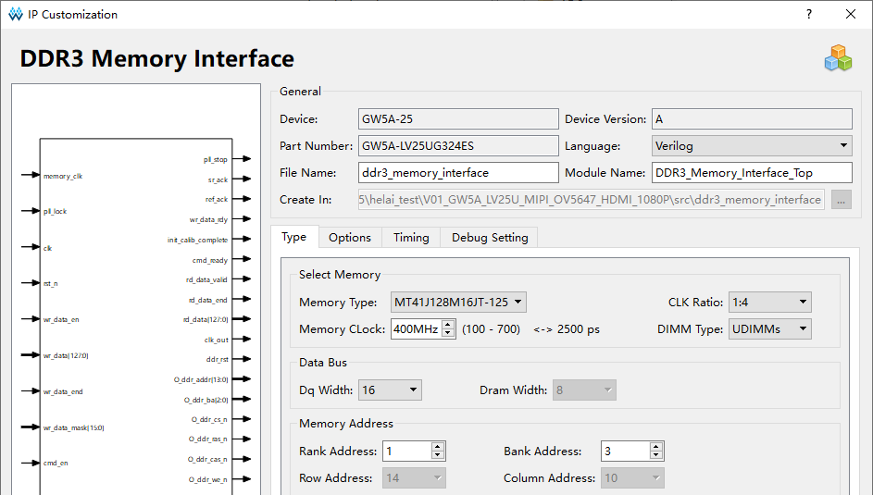
Task: Click the Gowin logo icon in the title bar
Action: point(16,14)
